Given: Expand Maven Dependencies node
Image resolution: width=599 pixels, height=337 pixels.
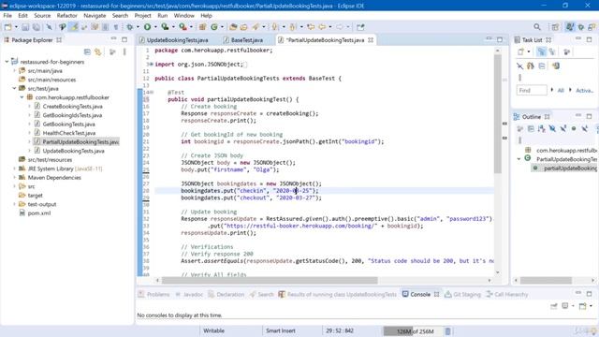Looking at the screenshot, I should click(x=15, y=177).
